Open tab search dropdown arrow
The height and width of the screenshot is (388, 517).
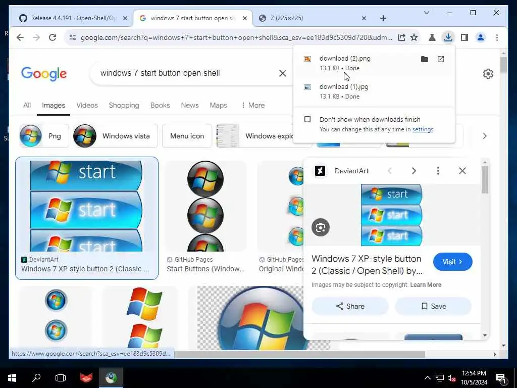click(x=426, y=13)
